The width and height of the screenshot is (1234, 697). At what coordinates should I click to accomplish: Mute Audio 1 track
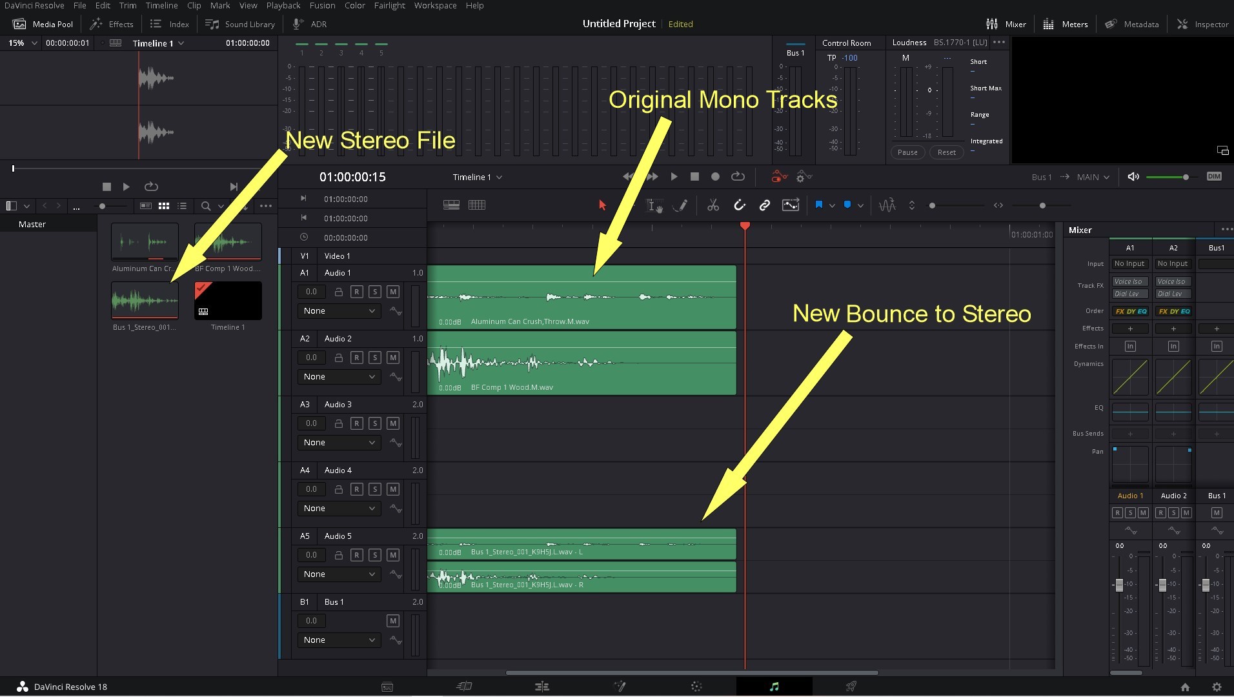click(392, 292)
